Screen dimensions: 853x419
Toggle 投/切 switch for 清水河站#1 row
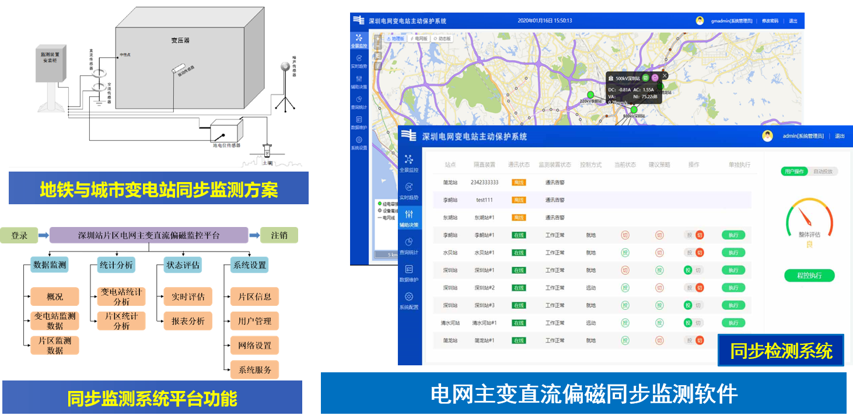(x=694, y=323)
